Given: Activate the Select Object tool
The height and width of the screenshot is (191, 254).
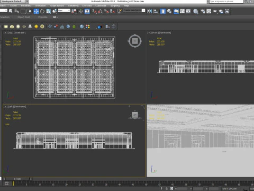Looking at the screenshot, I should coord(11,11).
